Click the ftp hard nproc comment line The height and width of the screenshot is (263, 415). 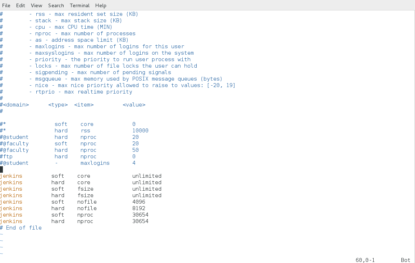point(68,157)
